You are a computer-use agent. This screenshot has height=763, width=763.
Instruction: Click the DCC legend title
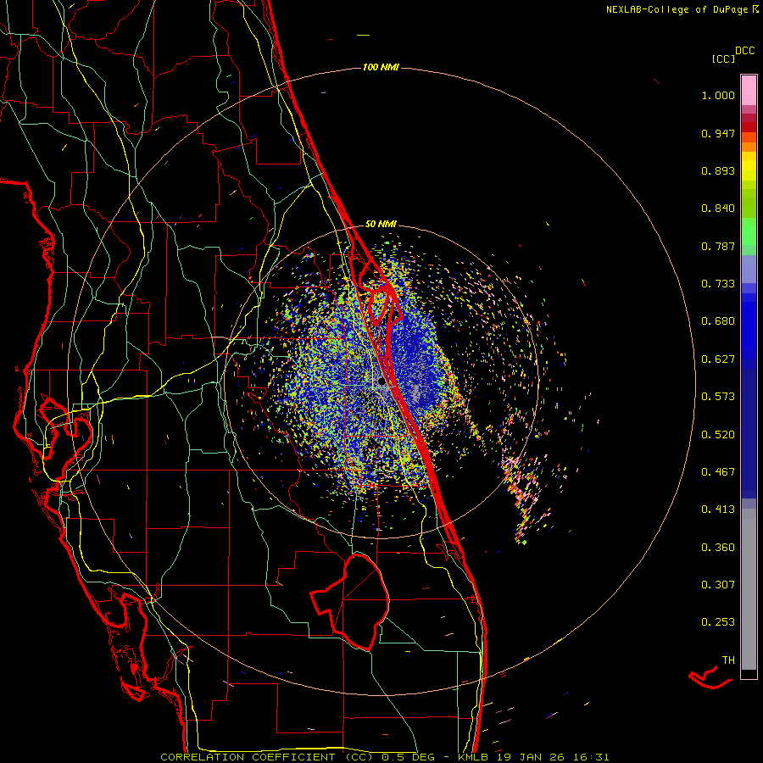click(x=744, y=51)
